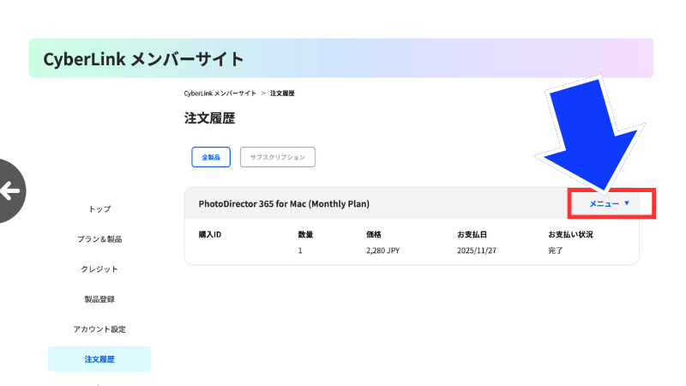Click the 価格 column header
The image size is (686, 386).
tap(374, 234)
